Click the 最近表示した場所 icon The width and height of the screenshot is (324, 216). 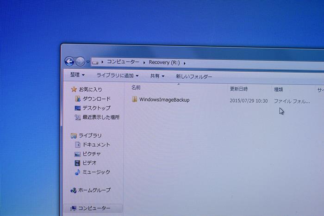(x=78, y=117)
